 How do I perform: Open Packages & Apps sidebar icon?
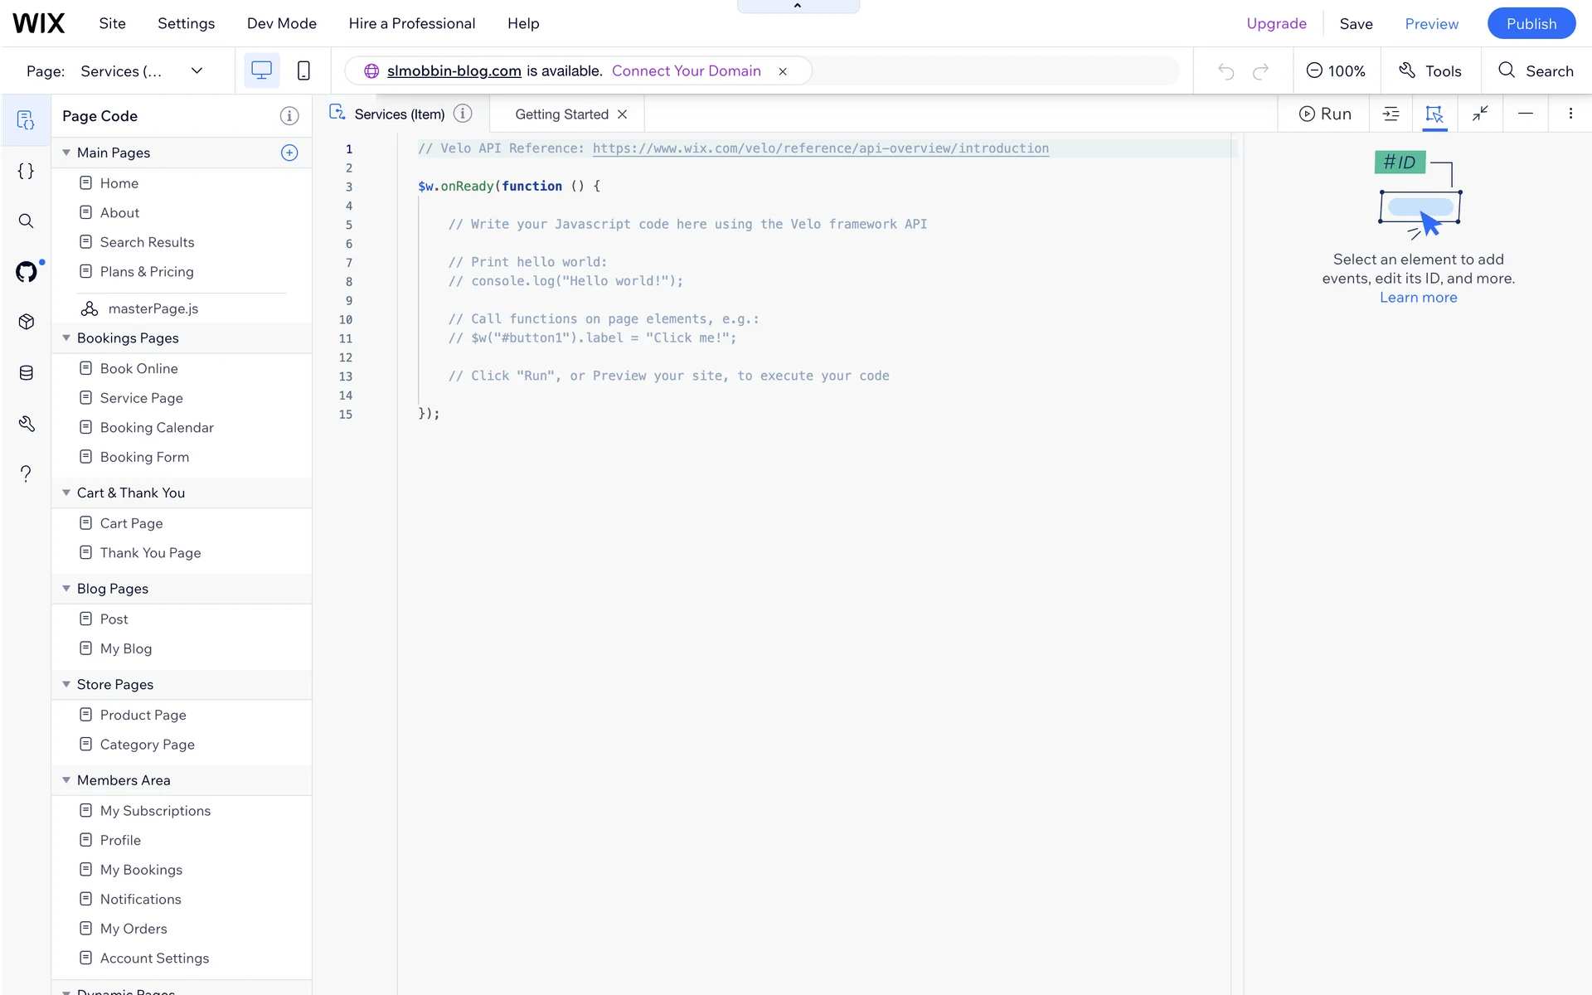click(x=26, y=322)
